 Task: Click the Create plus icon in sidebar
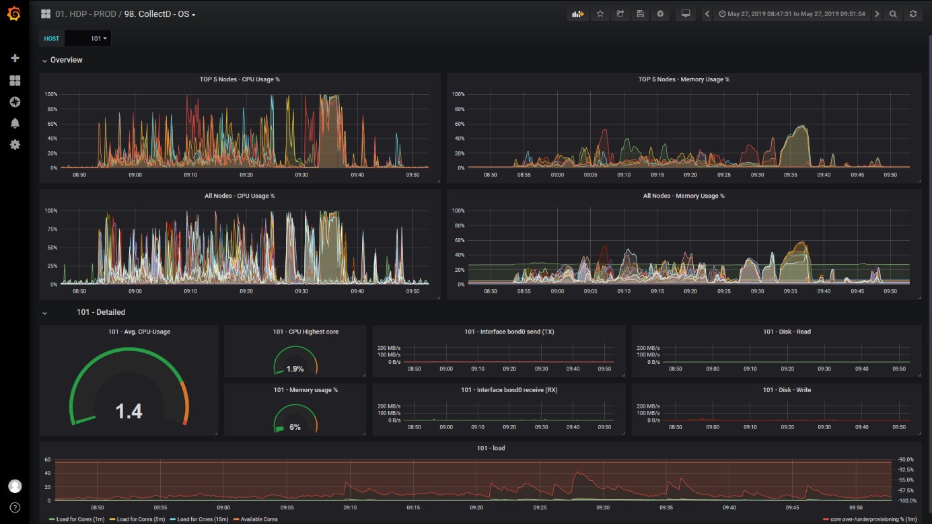point(15,59)
